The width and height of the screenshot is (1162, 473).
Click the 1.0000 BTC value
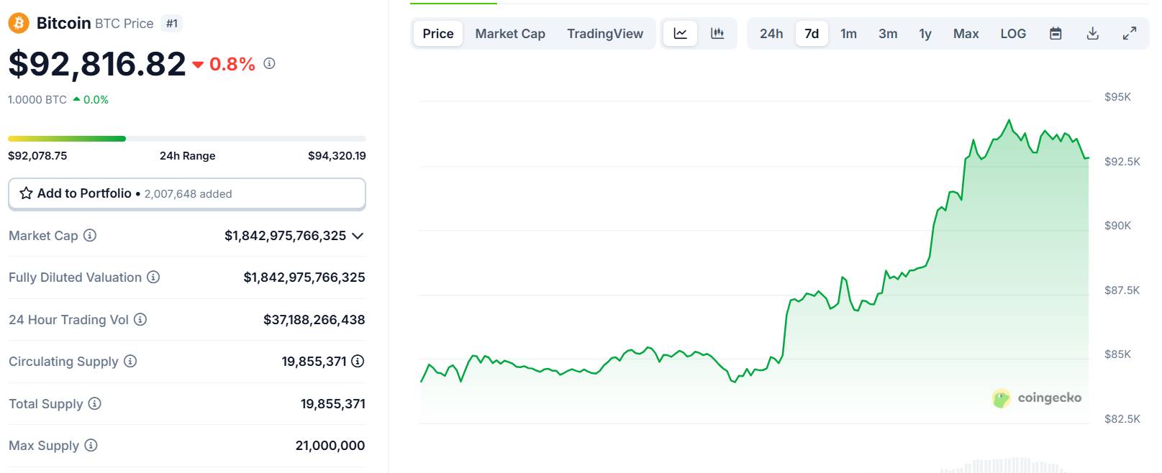click(37, 100)
